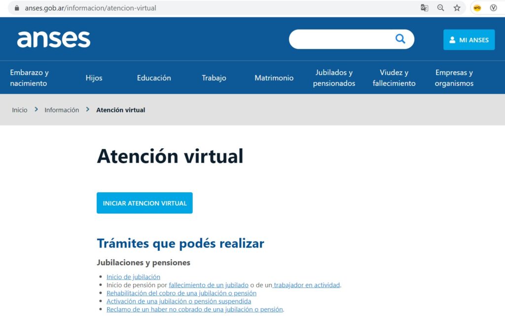Open trabajador en actividad link
The height and width of the screenshot is (317, 505).
[307, 285]
